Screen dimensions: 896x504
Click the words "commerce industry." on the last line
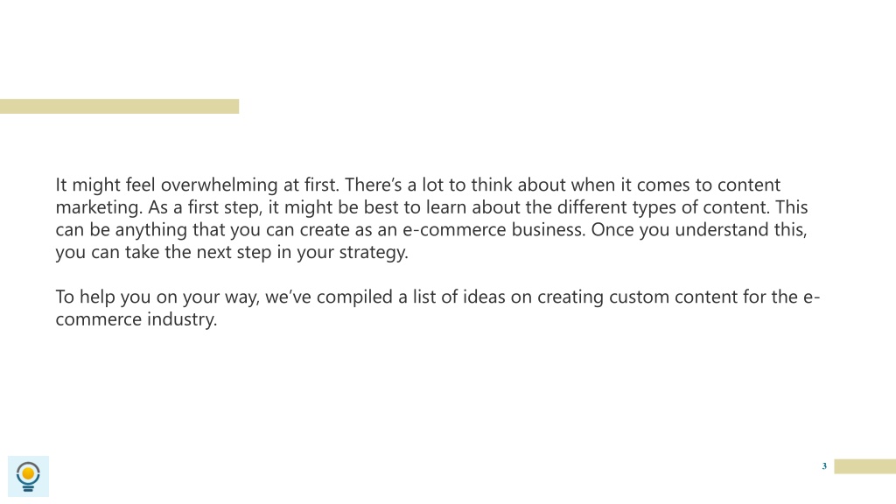[x=136, y=319]
